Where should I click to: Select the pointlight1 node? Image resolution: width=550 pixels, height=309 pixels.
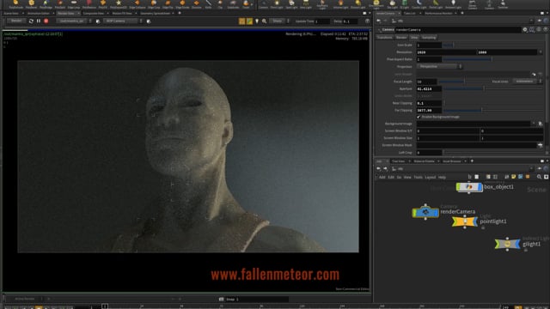pos(464,221)
